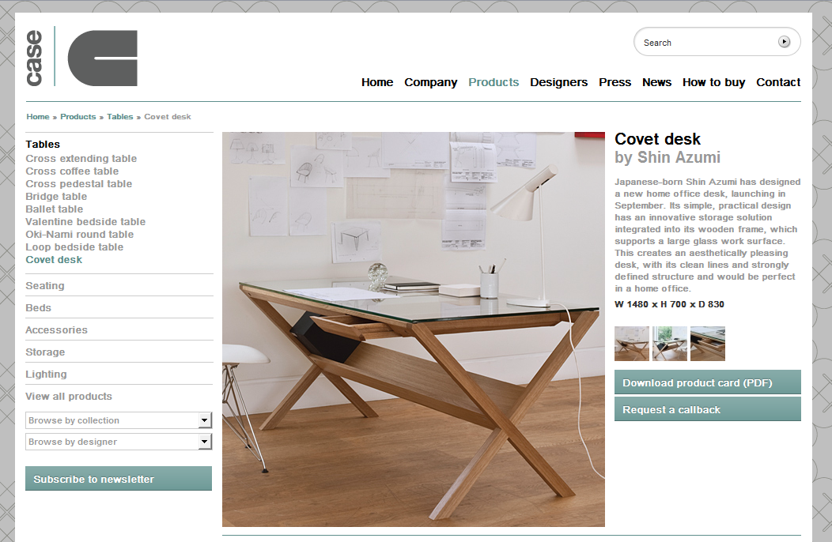This screenshot has height=542, width=832.
Task: Show the third close-up desk thumbnail
Action: 708,344
